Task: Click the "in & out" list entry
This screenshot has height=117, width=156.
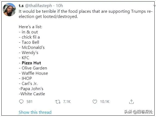Action: click(x=28, y=32)
